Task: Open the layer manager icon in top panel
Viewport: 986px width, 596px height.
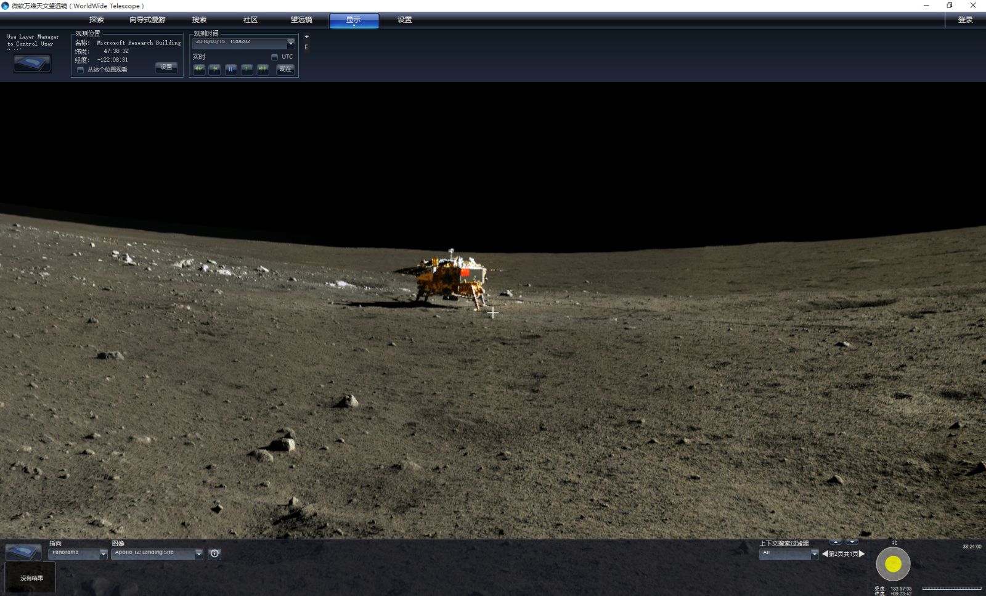Action: [33, 63]
